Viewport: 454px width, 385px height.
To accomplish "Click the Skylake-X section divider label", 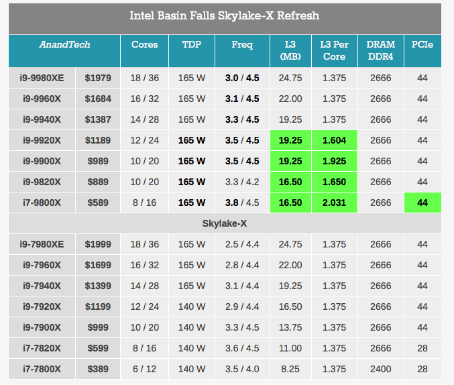I will coord(225,223).
